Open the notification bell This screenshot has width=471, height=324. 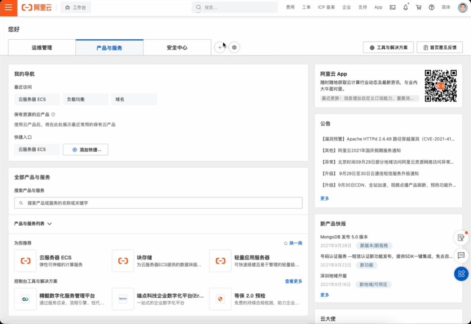tap(406, 8)
